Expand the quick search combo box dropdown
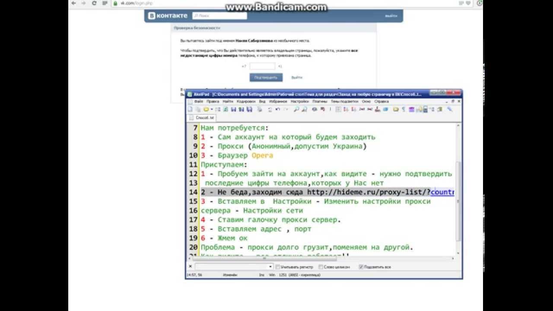 (x=270, y=267)
